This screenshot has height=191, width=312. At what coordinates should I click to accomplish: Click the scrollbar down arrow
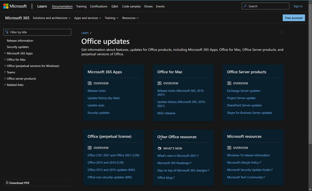[310, 189]
